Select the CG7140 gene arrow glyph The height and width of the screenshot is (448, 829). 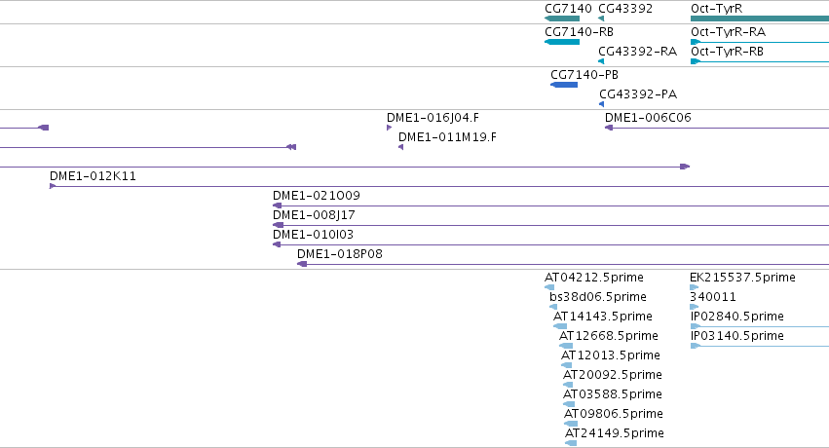(562, 19)
